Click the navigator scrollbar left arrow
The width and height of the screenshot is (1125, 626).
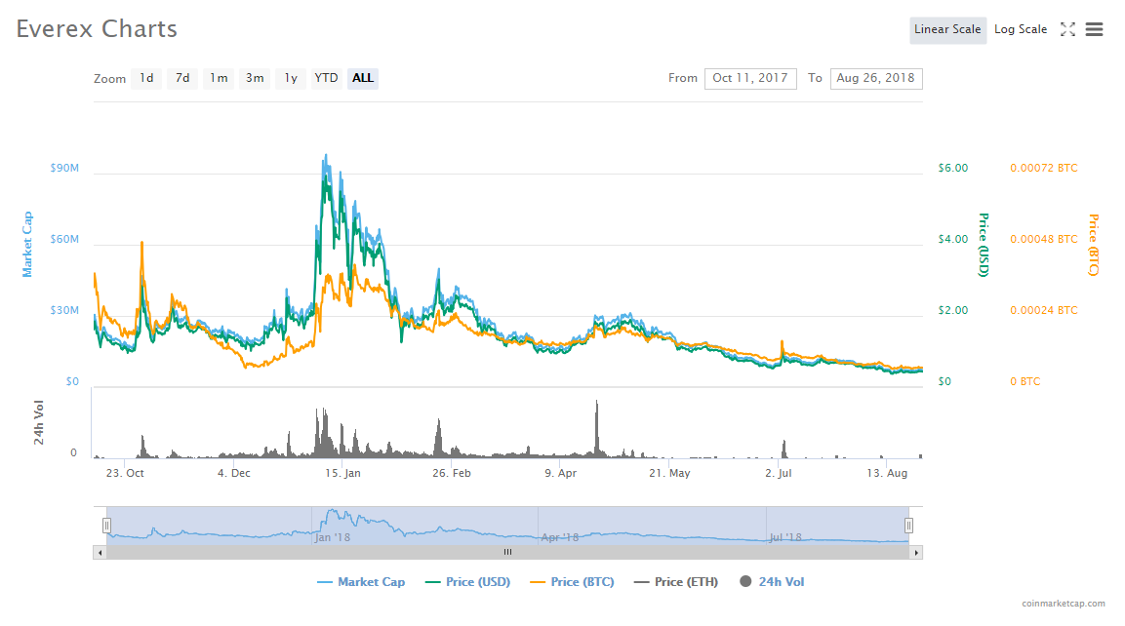point(100,553)
